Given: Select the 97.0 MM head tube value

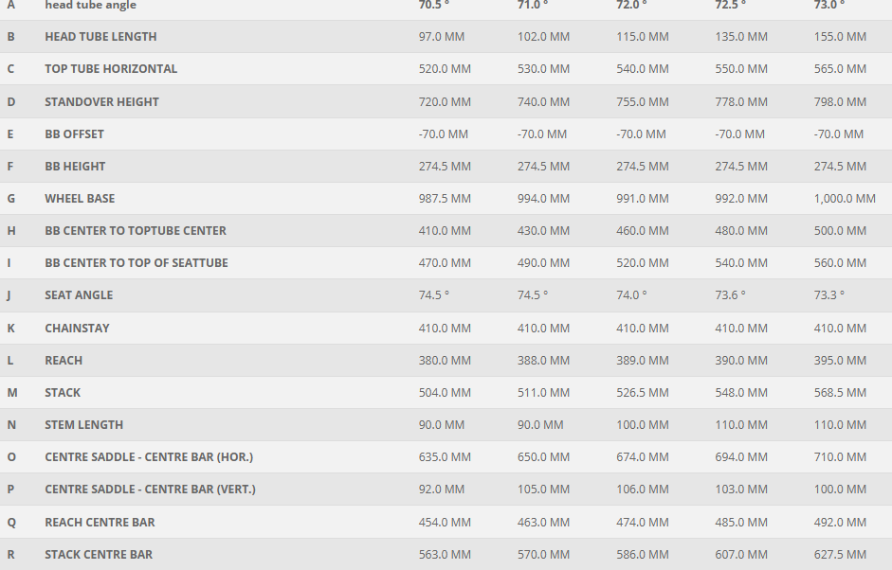Looking at the screenshot, I should 444,37.
